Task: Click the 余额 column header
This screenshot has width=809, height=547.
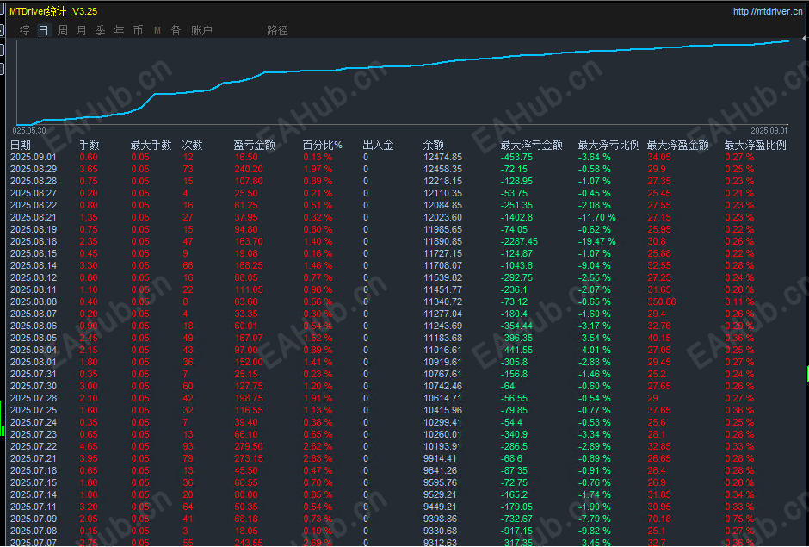Action: coord(434,145)
